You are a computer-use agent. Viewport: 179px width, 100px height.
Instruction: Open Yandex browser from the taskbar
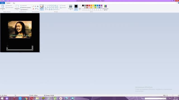tap(61, 98)
